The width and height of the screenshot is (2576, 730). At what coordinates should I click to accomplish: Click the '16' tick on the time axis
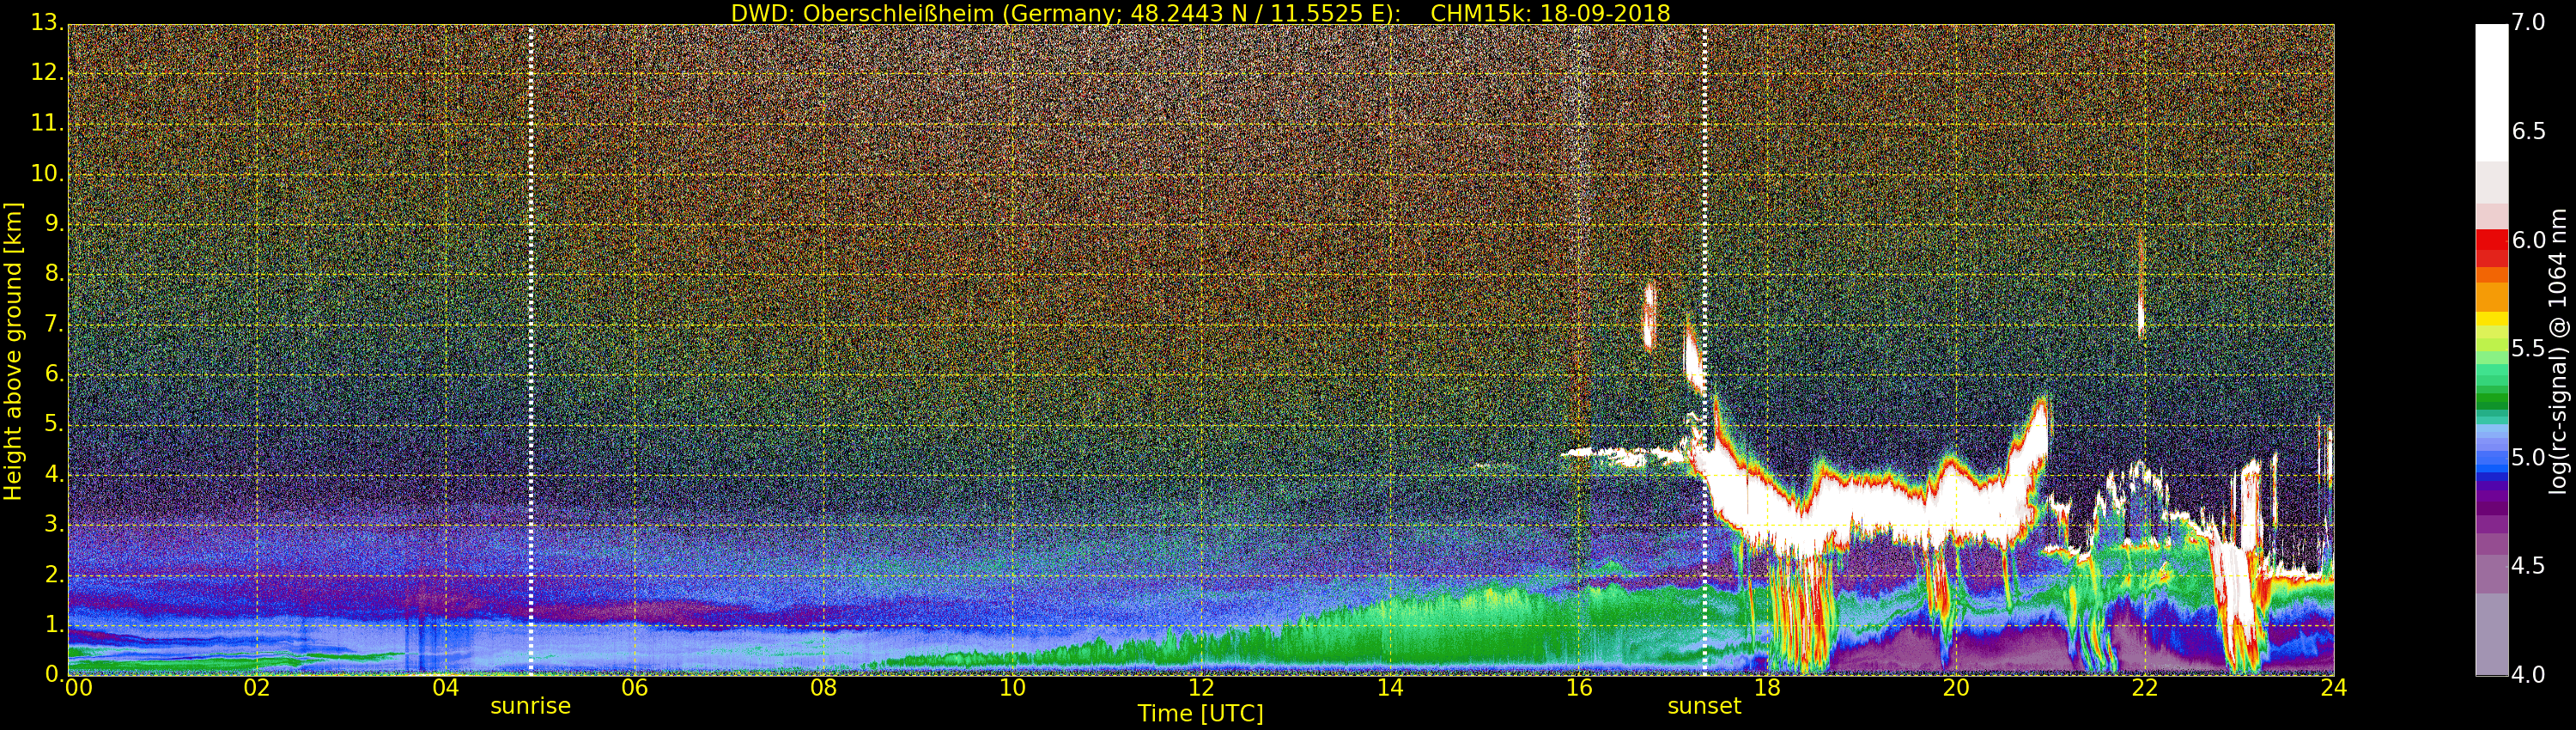coord(1579,688)
